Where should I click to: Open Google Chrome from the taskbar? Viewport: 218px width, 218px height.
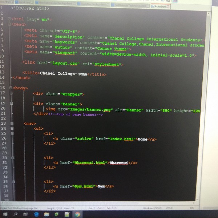click(x=77, y=214)
